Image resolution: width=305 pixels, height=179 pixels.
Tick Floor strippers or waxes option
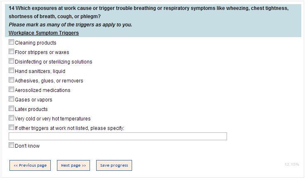coord(11,52)
